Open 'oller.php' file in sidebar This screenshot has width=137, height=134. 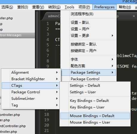[6, 18]
